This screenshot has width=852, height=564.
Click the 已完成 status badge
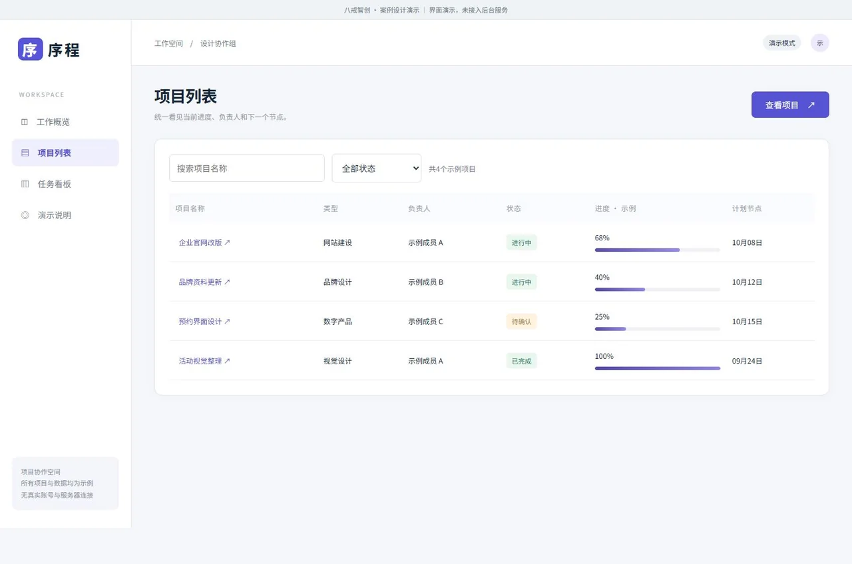522,361
